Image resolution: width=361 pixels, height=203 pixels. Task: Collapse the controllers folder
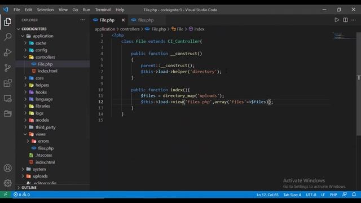click(x=52, y=57)
